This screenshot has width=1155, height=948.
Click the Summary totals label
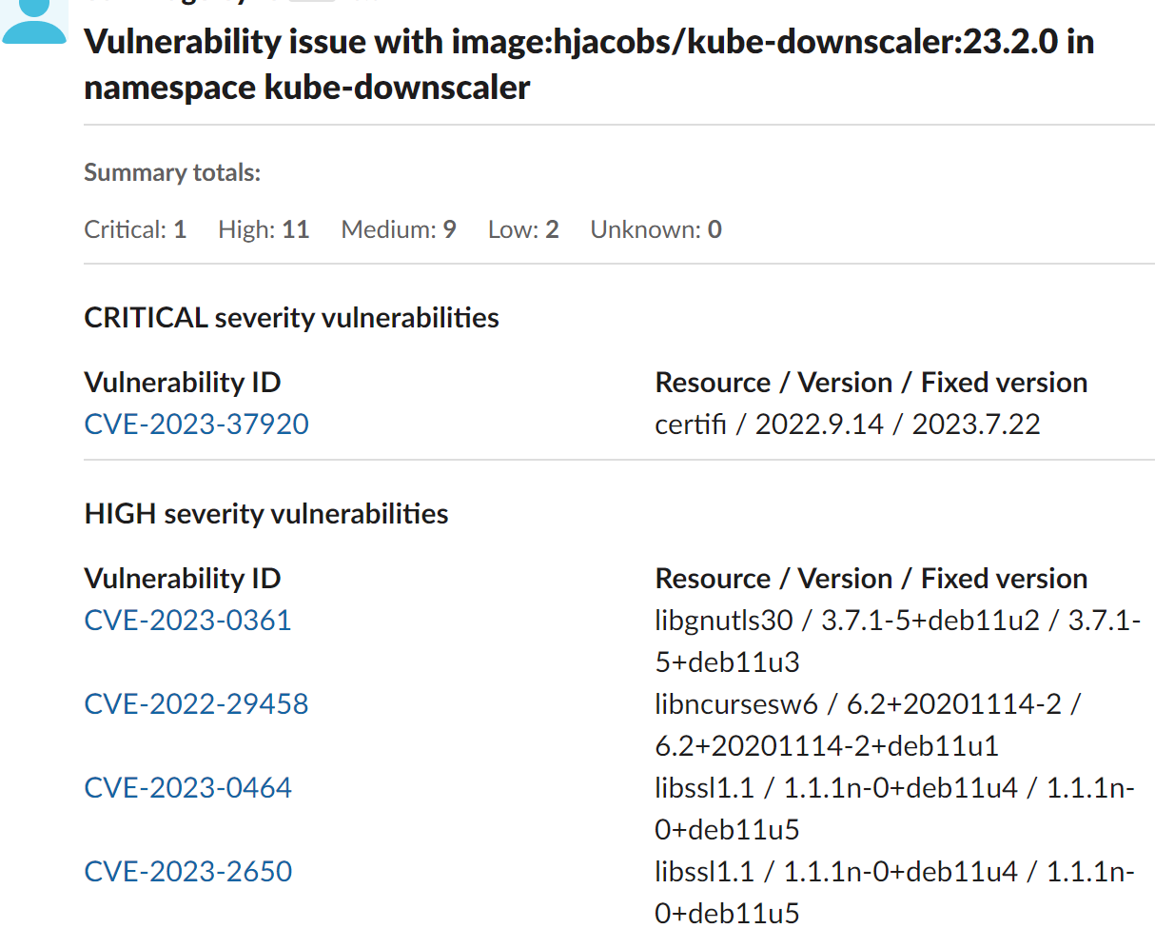coord(172,172)
